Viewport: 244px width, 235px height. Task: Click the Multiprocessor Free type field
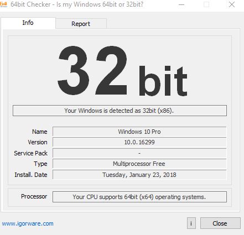pos(139,164)
